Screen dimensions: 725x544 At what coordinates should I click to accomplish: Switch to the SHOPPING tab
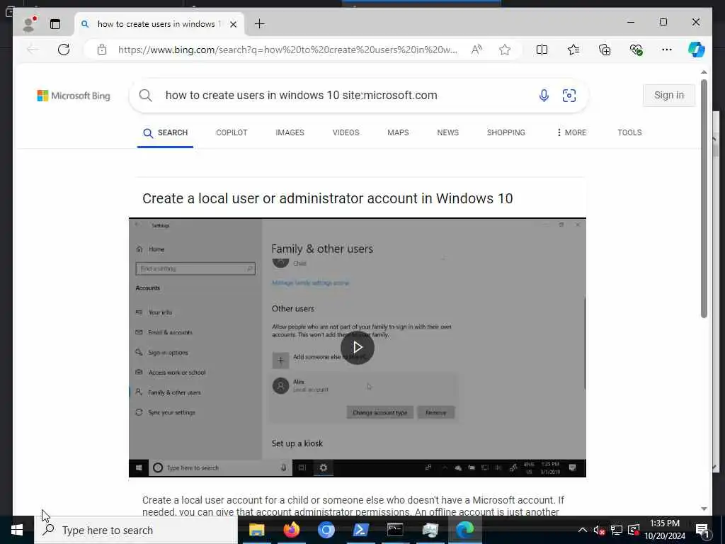pos(506,132)
